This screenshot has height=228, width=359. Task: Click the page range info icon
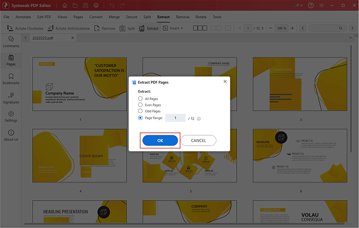tap(199, 119)
